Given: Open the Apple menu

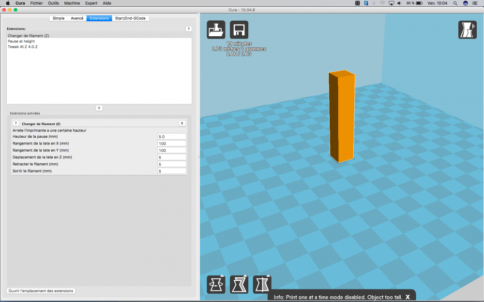Looking at the screenshot, I should (8, 3).
